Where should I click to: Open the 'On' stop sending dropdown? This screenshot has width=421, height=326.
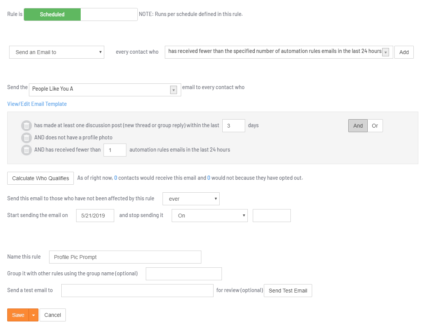[x=210, y=216]
